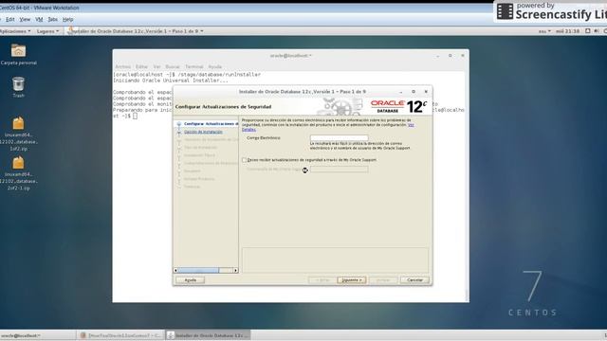Click the 'Configurar Actualizaciones de Seguridad' heading
The image size is (607, 341).
[224, 107]
